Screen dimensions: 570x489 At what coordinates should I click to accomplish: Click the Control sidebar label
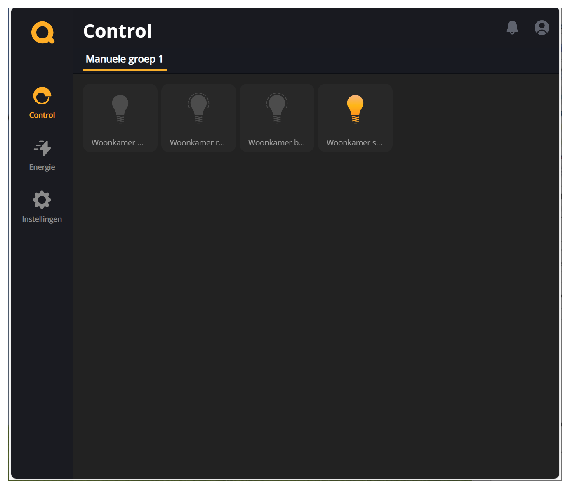pos(42,115)
